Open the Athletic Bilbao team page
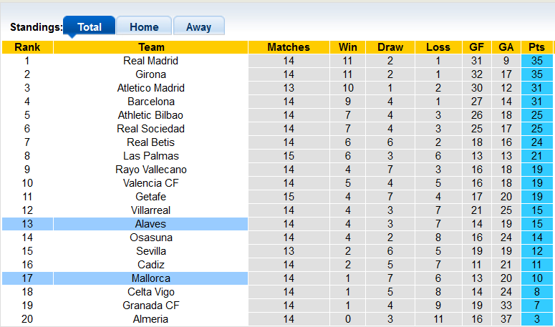Image resolution: width=555 pixels, height=327 pixels. [150, 115]
